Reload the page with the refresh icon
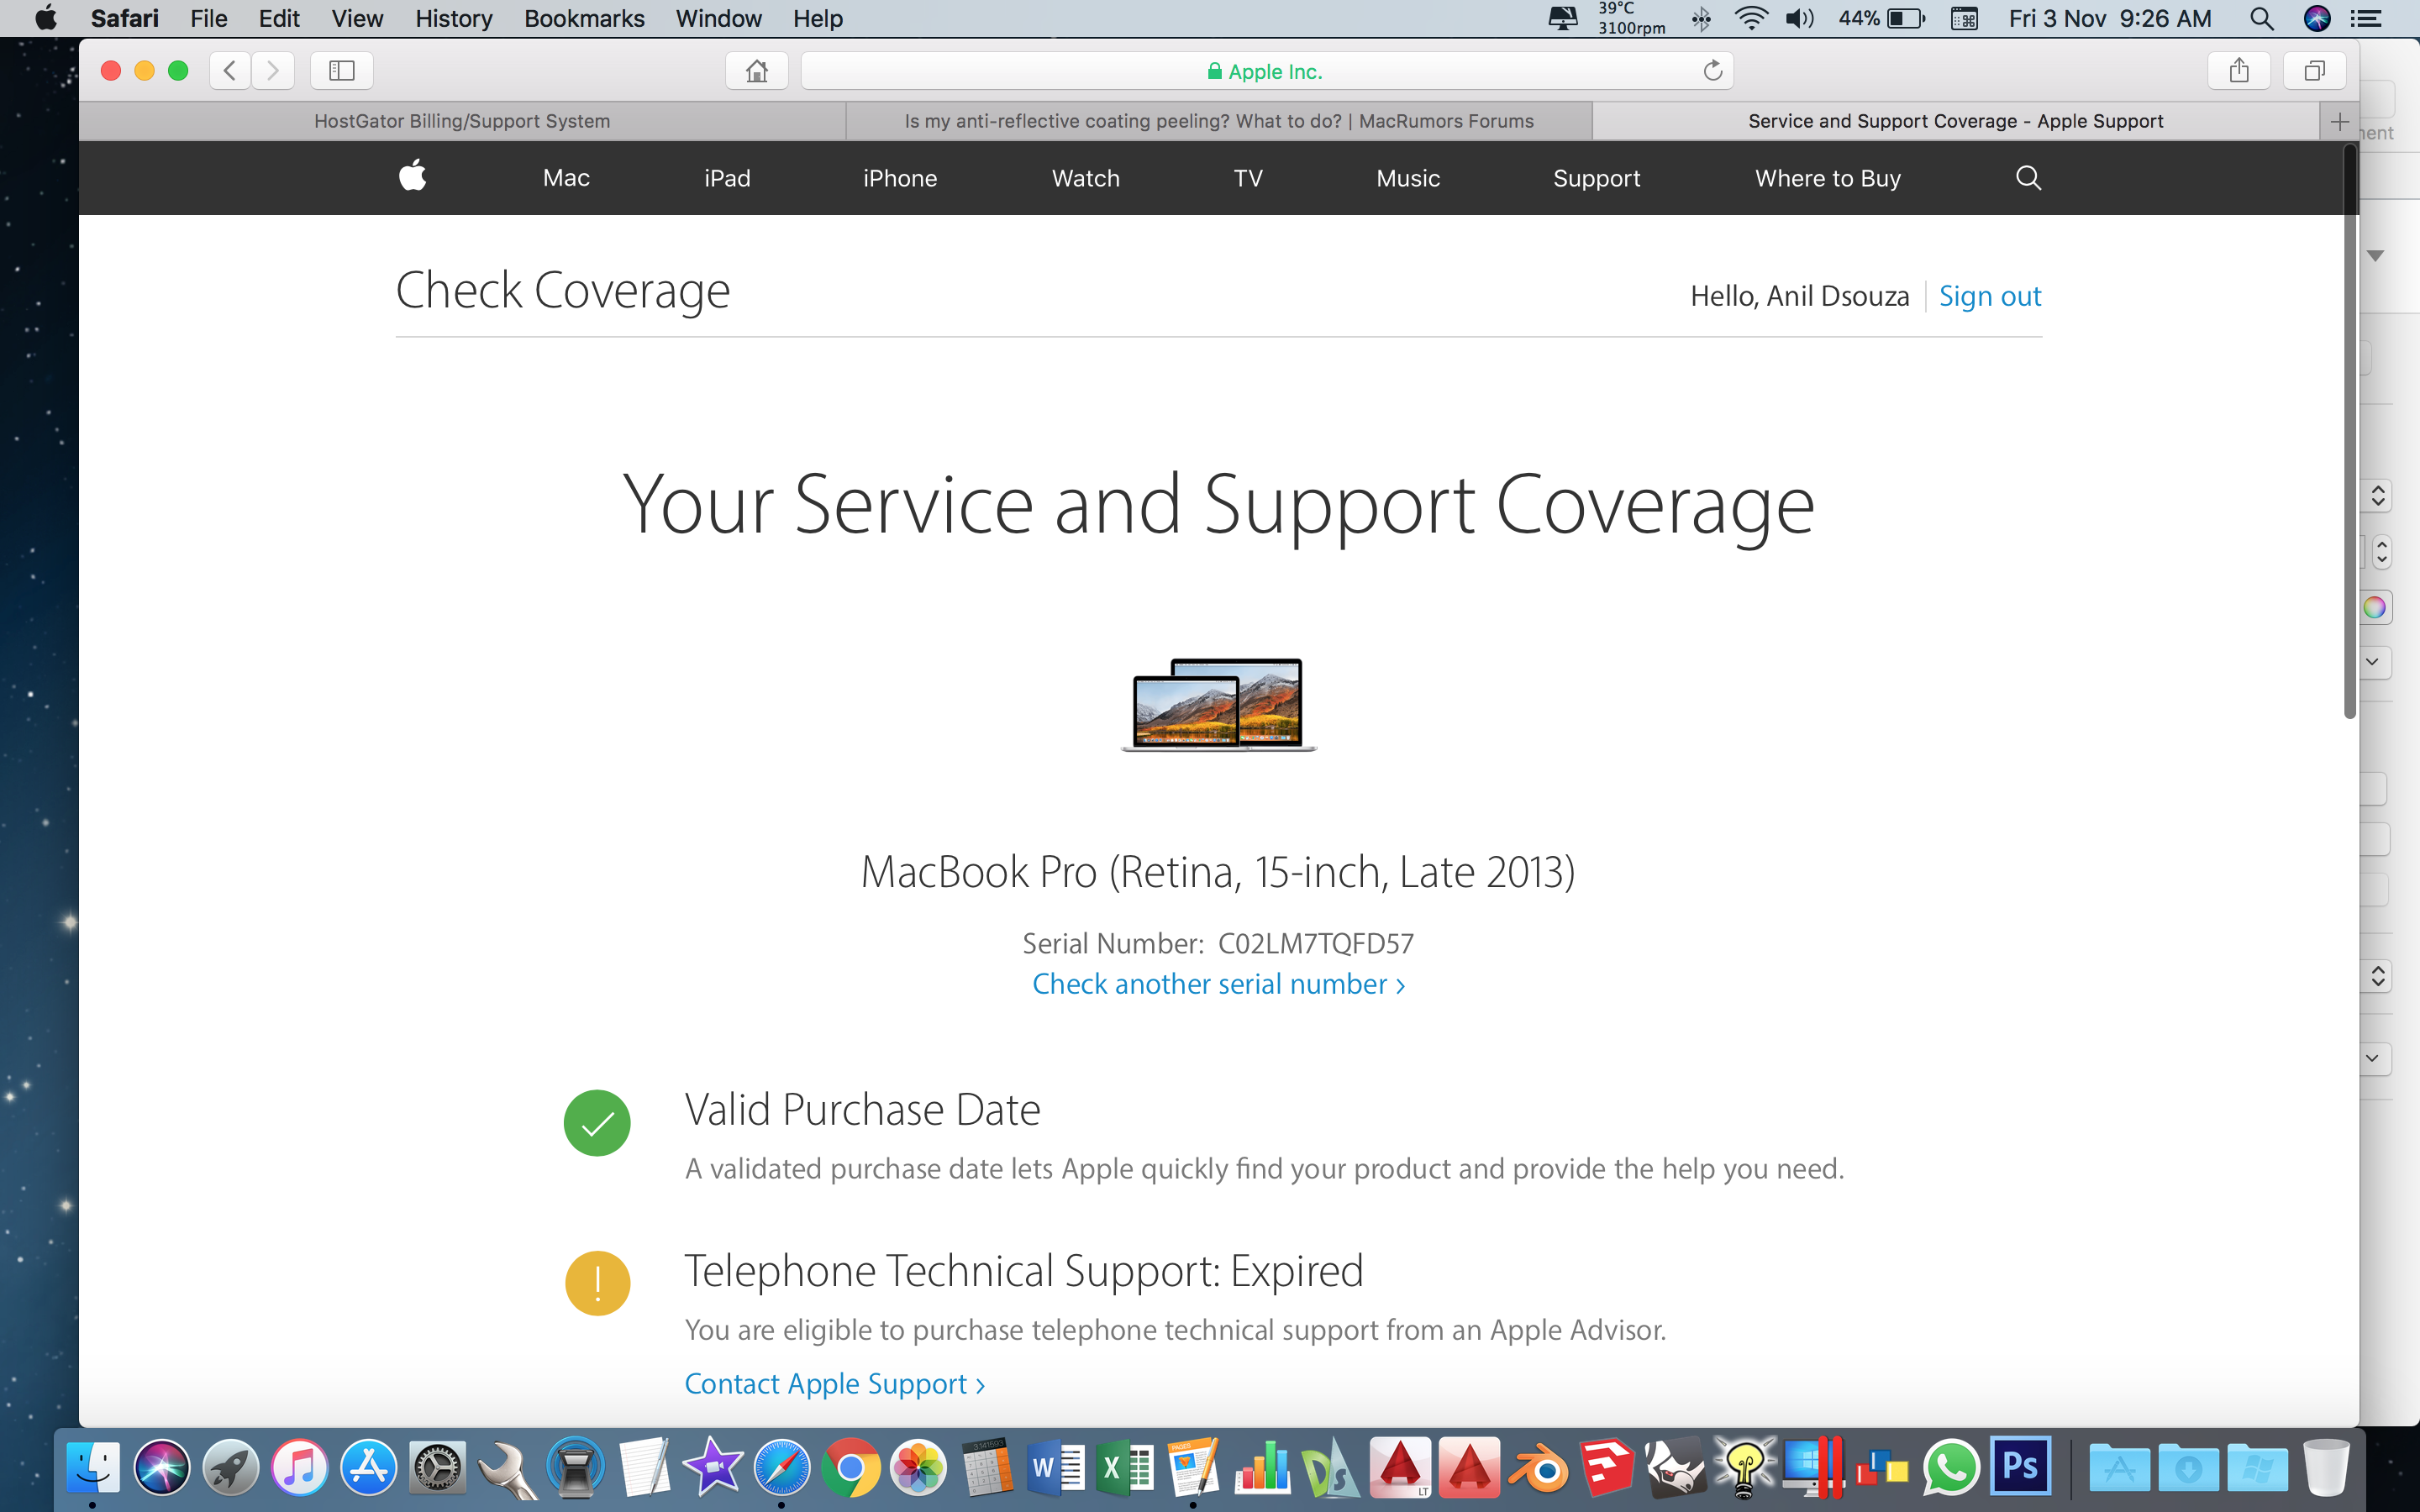Screen dimensions: 2420x1512 coord(1713,71)
